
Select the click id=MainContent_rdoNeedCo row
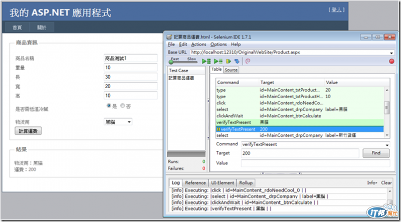coord(300,103)
